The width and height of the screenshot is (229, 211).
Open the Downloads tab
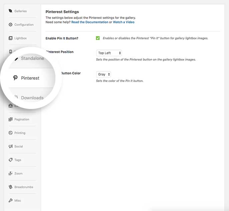pyautogui.click(x=32, y=98)
